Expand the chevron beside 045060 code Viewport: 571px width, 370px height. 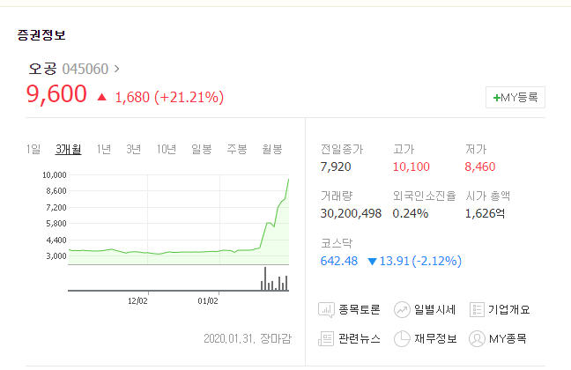[x=117, y=68]
